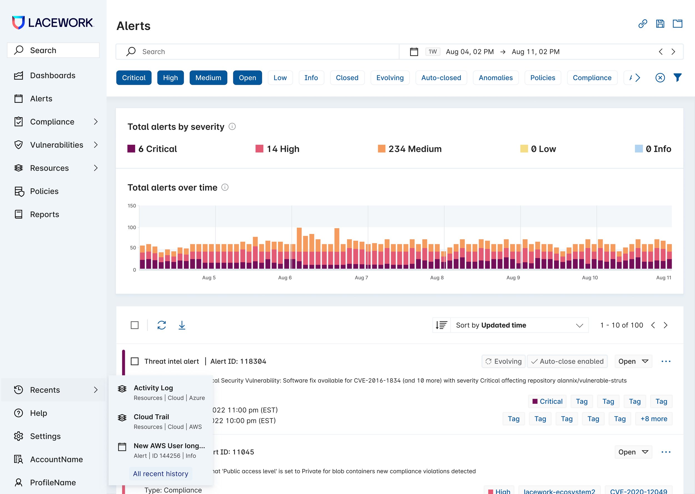The width and height of the screenshot is (695, 494).
Task: Click the All recent history link
Action: pyautogui.click(x=160, y=474)
